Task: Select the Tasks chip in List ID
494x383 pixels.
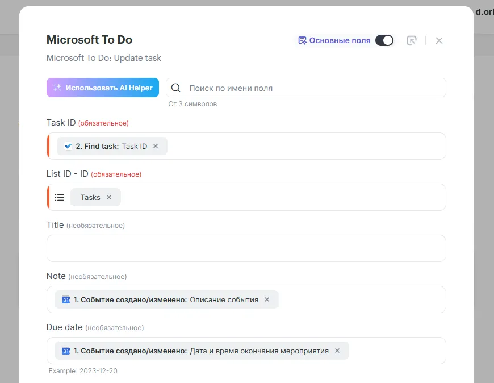Action: pyautogui.click(x=90, y=197)
